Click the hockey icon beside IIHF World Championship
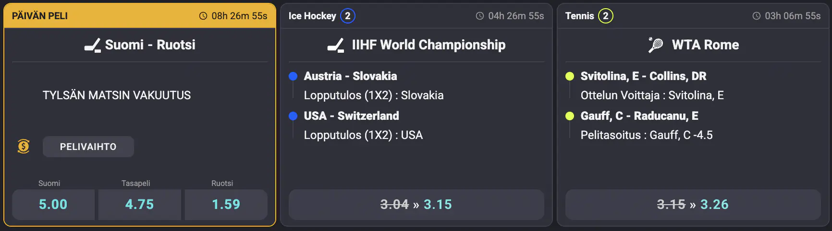This screenshot has width=832, height=231. coord(336,45)
